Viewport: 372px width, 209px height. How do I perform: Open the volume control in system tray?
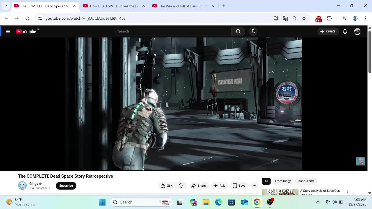click(x=334, y=202)
